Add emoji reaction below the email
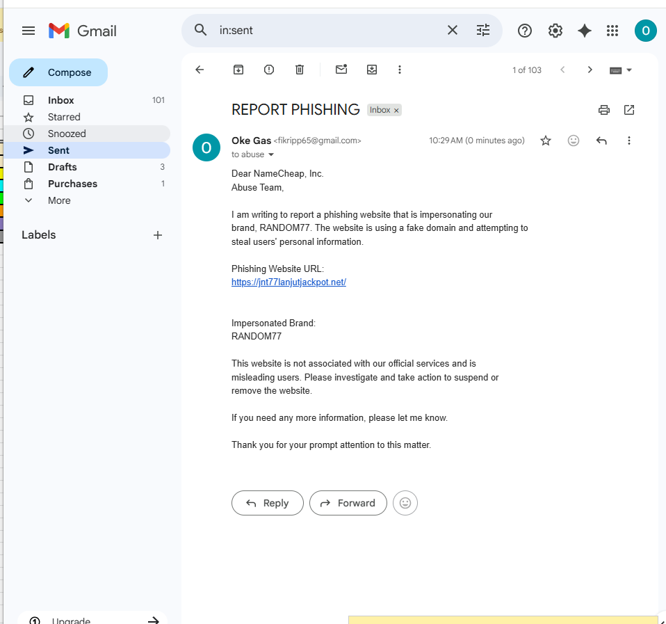Screen dimensions: 666x624 pyautogui.click(x=405, y=503)
